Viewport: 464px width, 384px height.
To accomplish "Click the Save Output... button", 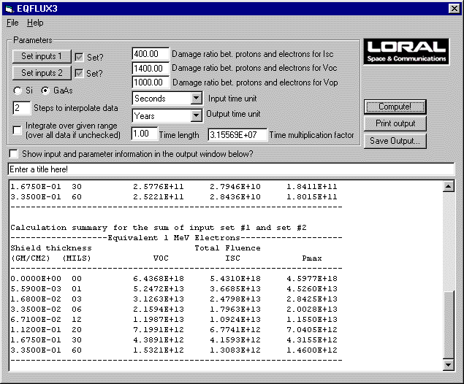I will tap(395, 141).
